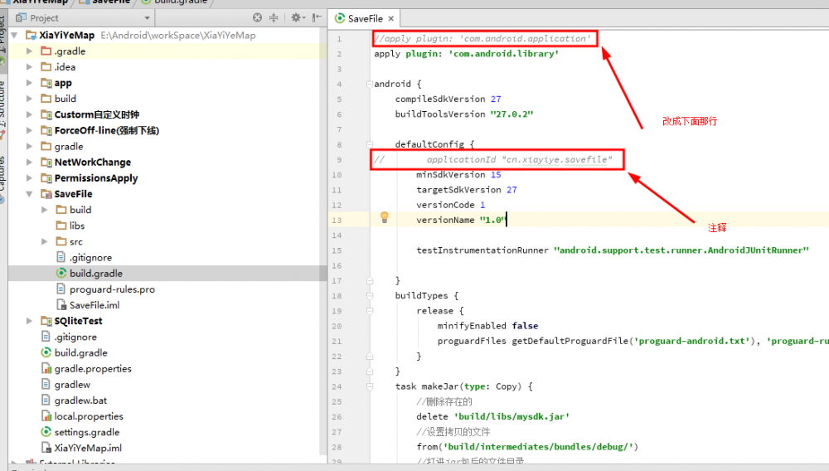Fold the buildTypes block at line 18

370,295
